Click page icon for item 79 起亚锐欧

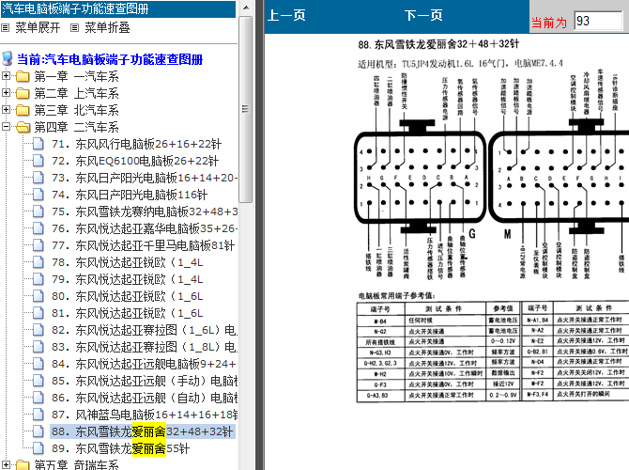[x=38, y=279]
